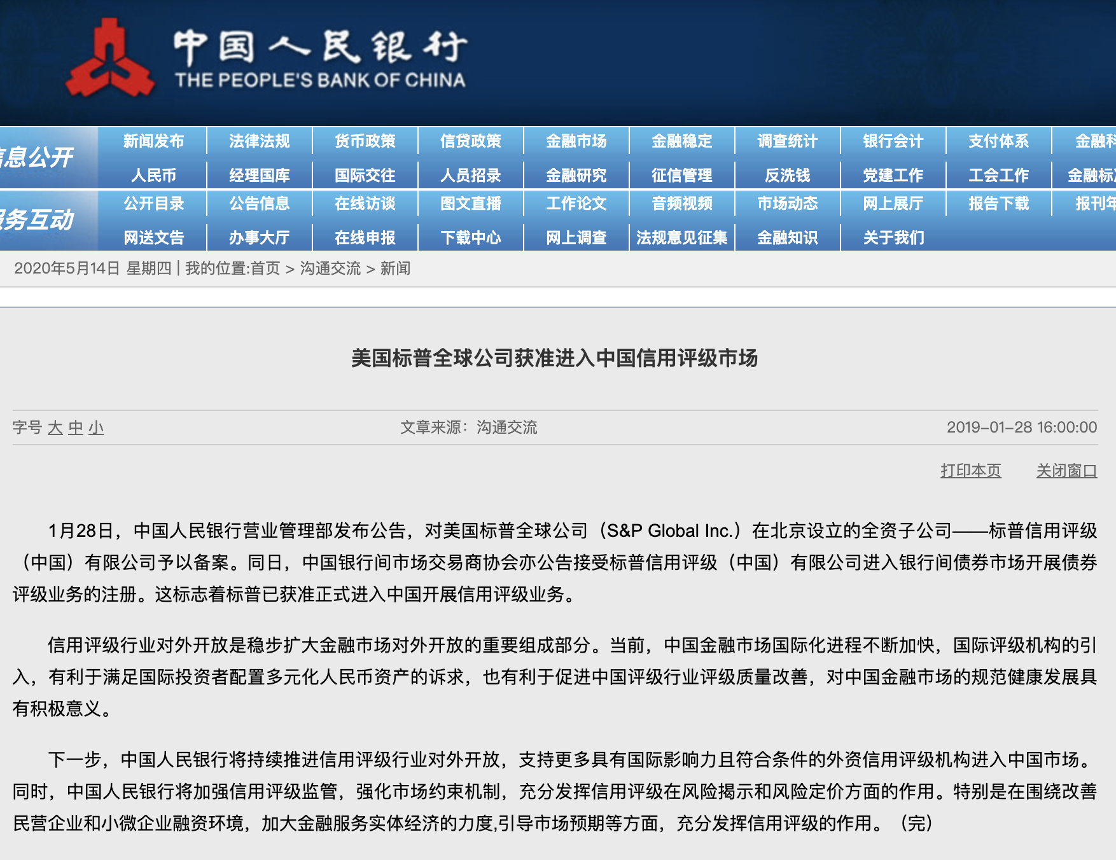The width and height of the screenshot is (1116, 860).
Task: Navigate to 公告信息 page
Action: [x=259, y=204]
